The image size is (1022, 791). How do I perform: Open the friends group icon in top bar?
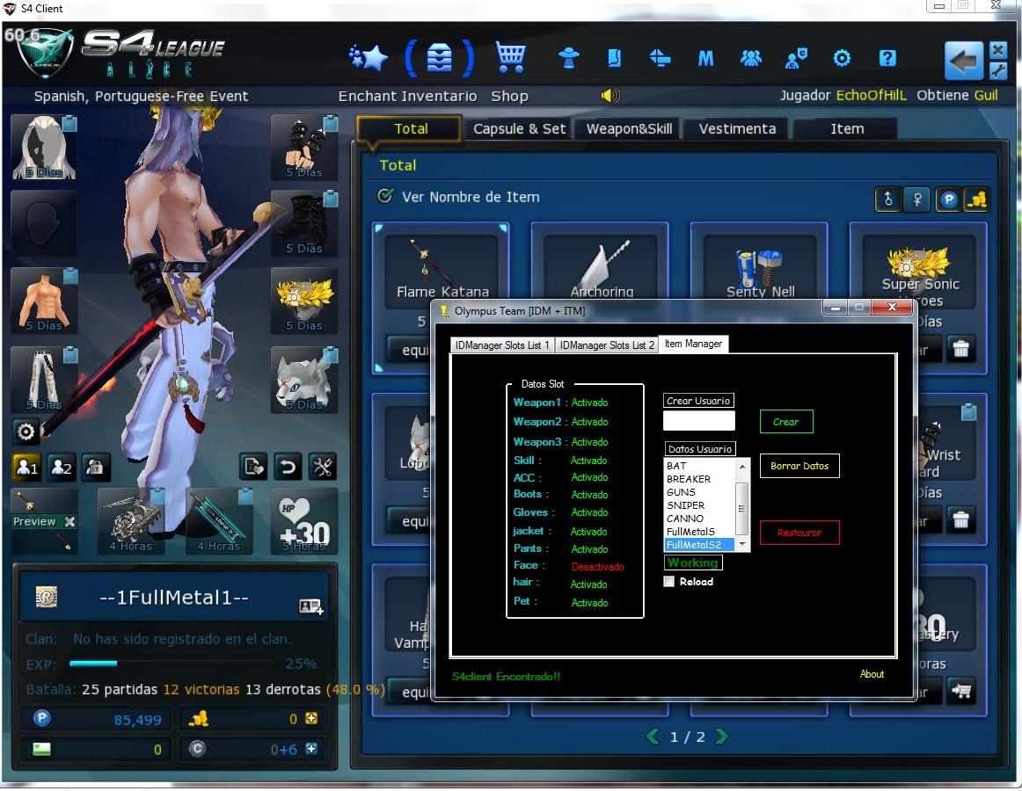(751, 59)
